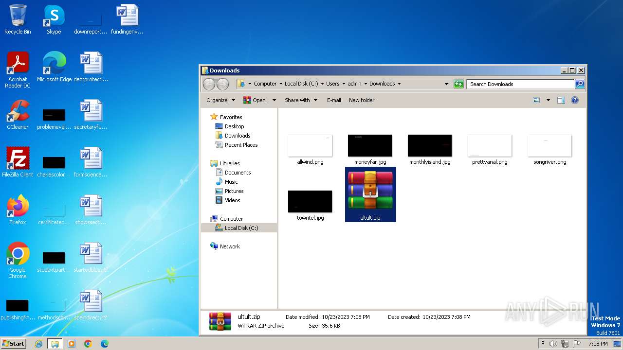Expand address bar history dropdown arrow

[446, 84]
